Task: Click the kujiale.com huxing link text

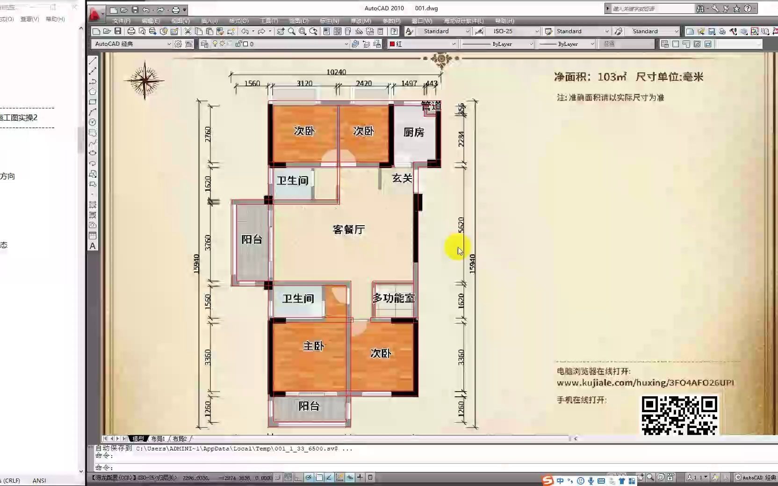Action: 644,382
